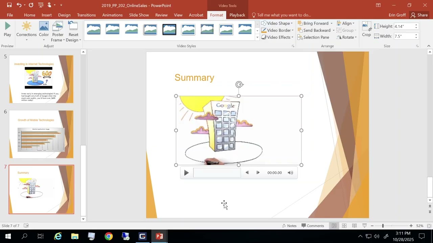Redo with the repeat arrow icon

point(31,5)
